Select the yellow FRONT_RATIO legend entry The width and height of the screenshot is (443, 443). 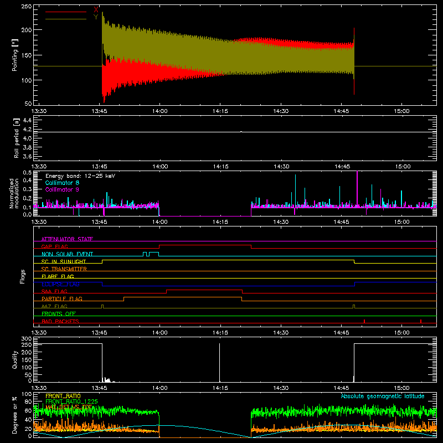click(63, 396)
